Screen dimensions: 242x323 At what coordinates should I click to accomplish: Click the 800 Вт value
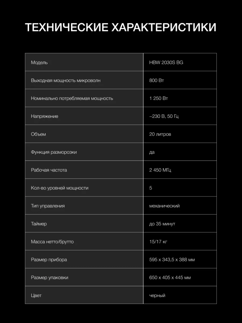156,80
